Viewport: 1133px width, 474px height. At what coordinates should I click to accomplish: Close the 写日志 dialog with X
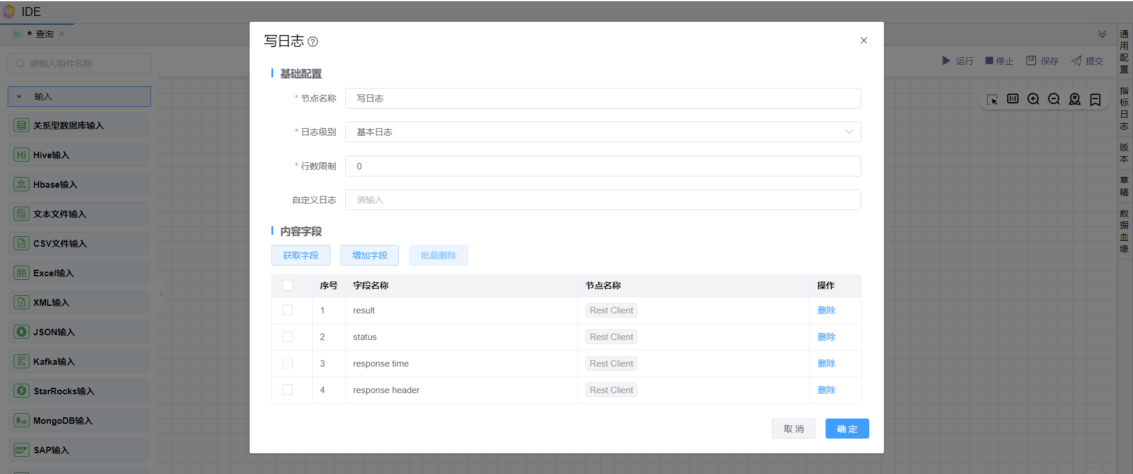point(863,41)
